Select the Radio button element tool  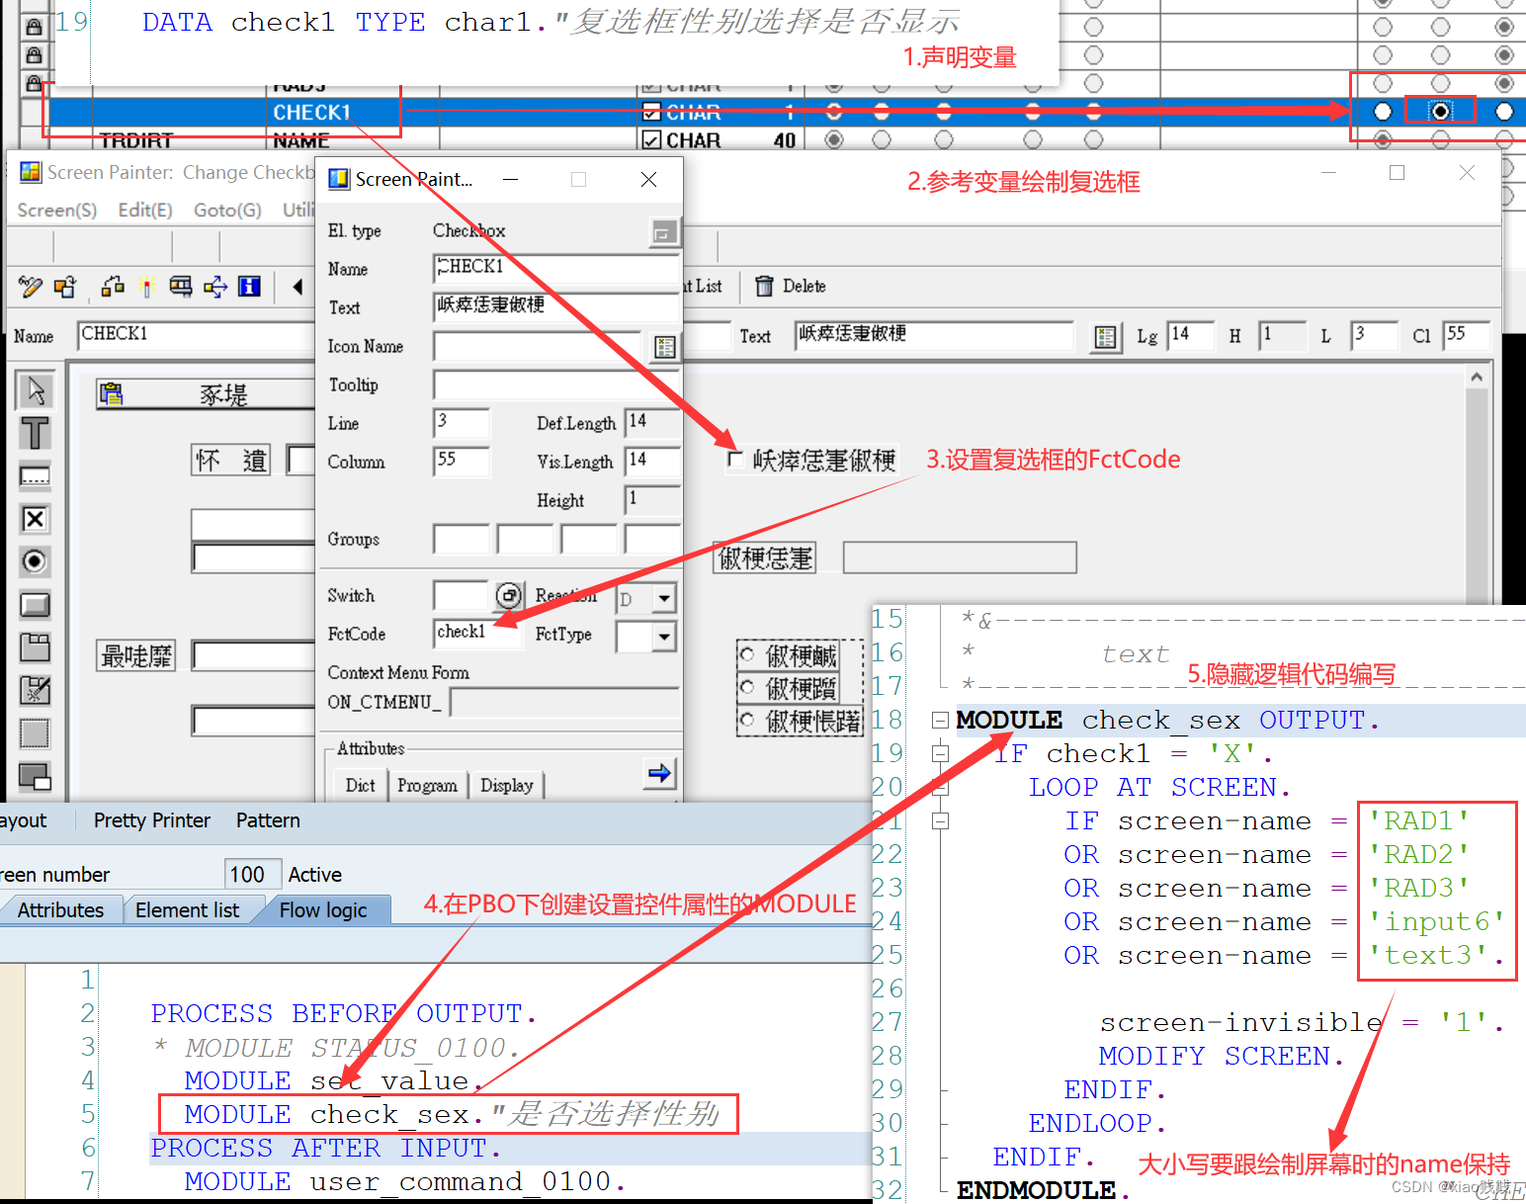35,561
